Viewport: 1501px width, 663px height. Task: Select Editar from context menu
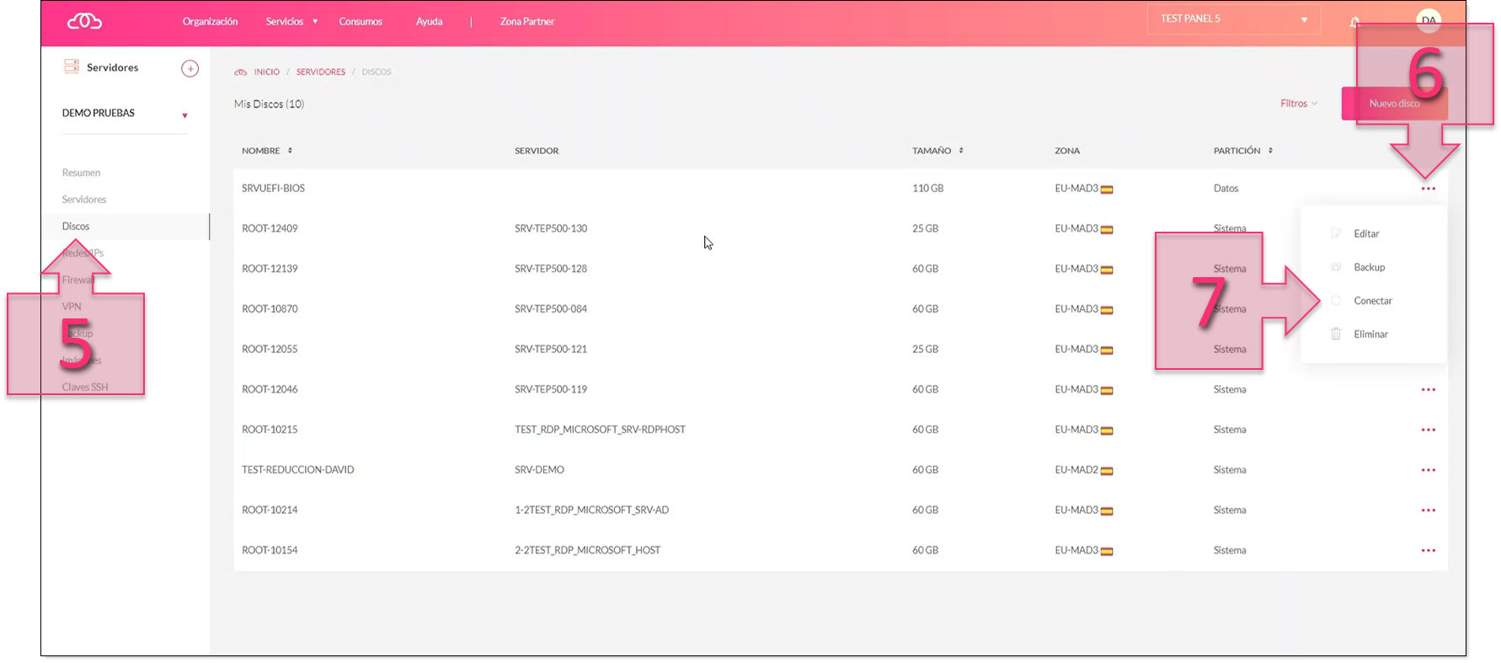point(1365,234)
